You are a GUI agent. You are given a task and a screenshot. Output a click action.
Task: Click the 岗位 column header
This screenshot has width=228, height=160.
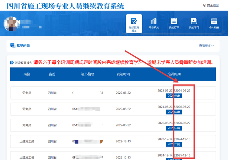coord(27,74)
